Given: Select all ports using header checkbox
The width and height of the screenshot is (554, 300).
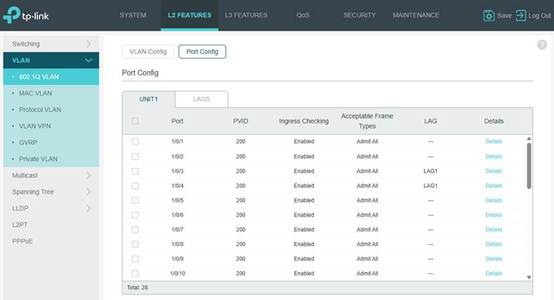Looking at the screenshot, I should tap(135, 121).
